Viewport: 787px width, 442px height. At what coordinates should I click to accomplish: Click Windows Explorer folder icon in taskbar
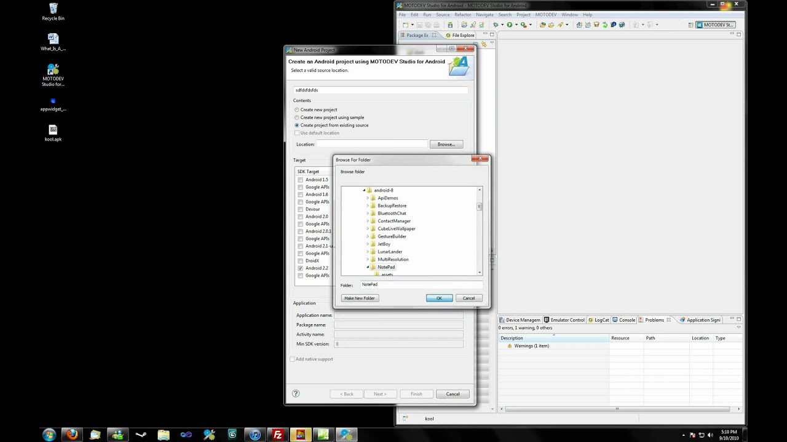[x=163, y=435]
